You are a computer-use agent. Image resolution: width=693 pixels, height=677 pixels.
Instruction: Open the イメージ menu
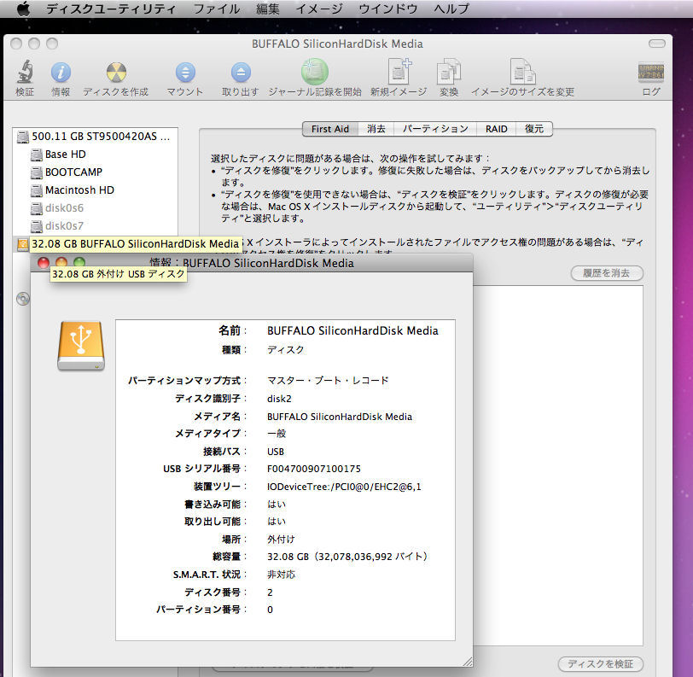(x=318, y=9)
